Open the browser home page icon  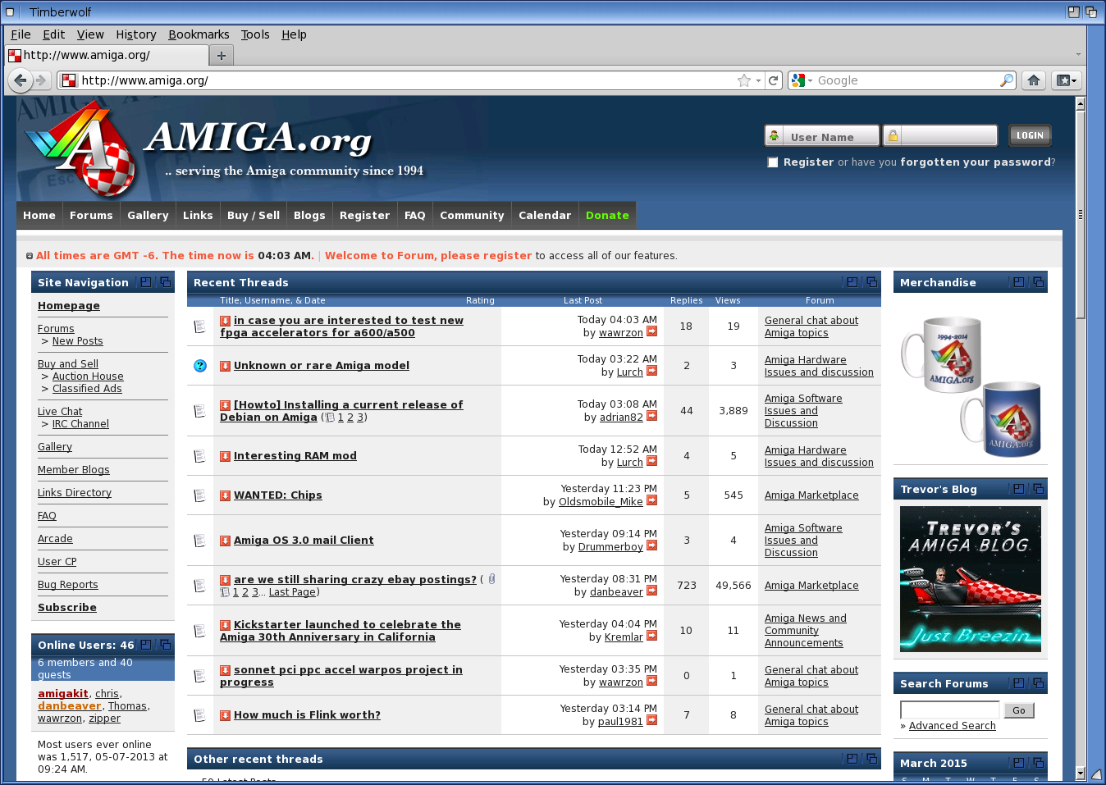coord(1034,80)
